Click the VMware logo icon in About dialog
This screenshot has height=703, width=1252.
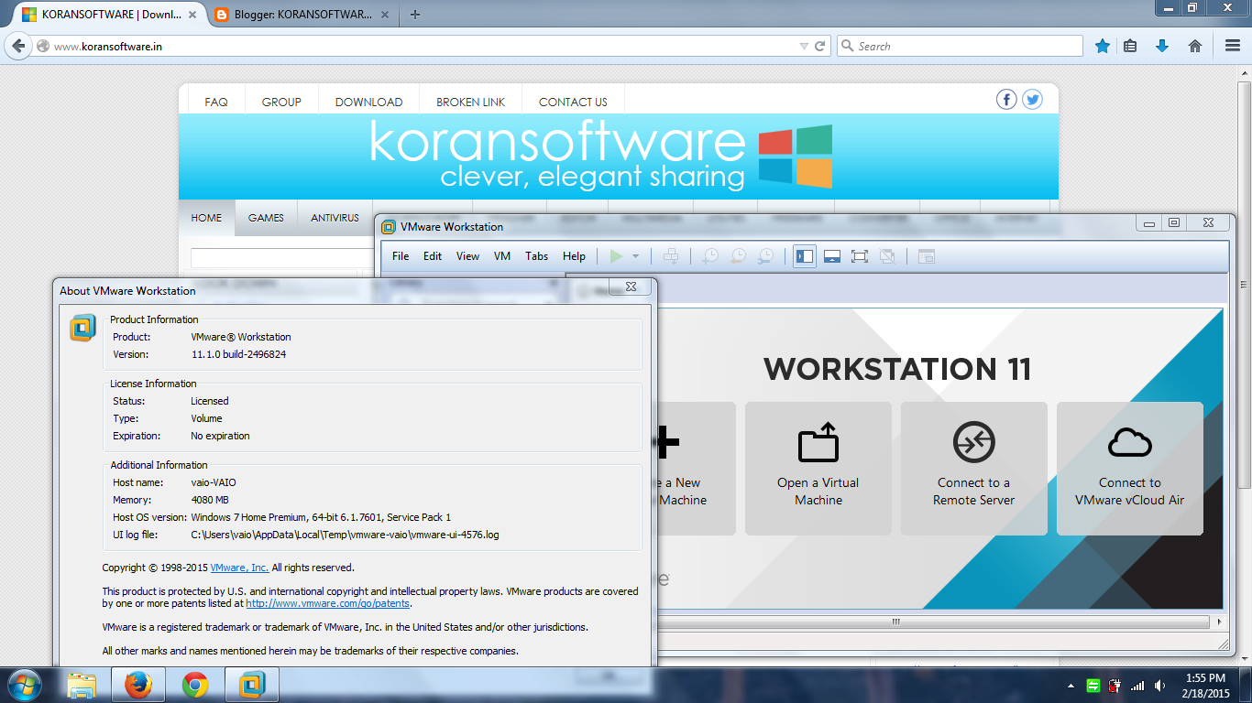pyautogui.click(x=82, y=327)
